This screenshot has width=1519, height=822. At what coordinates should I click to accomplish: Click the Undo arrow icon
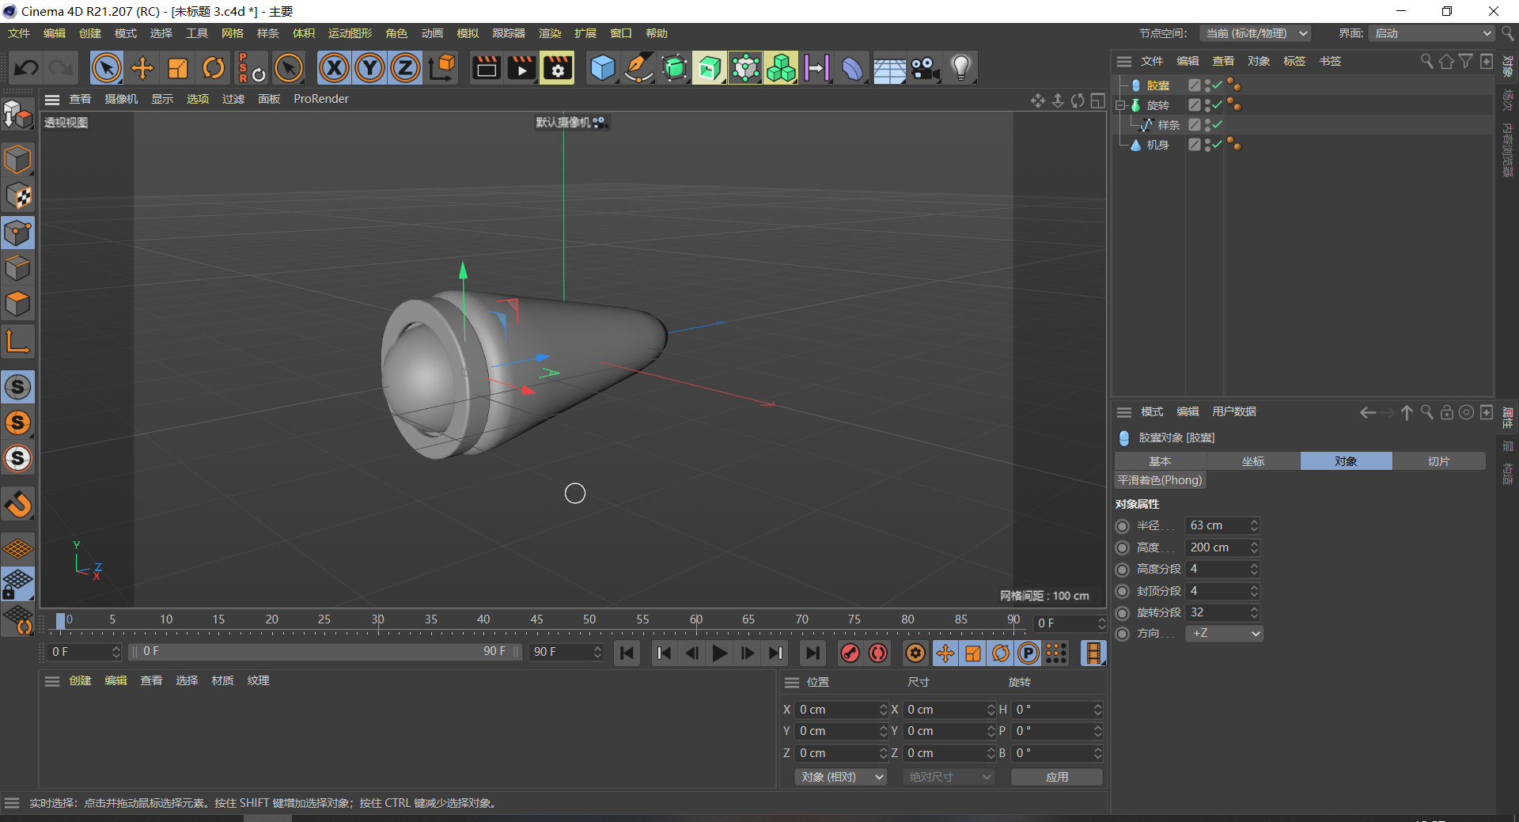(26, 69)
